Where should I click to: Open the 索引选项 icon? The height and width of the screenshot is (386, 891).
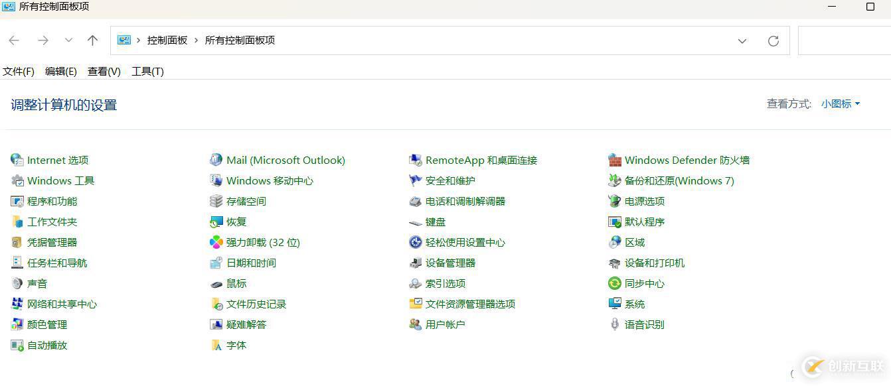coord(415,283)
